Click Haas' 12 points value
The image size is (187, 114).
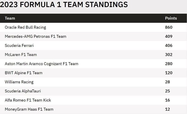click(168, 109)
